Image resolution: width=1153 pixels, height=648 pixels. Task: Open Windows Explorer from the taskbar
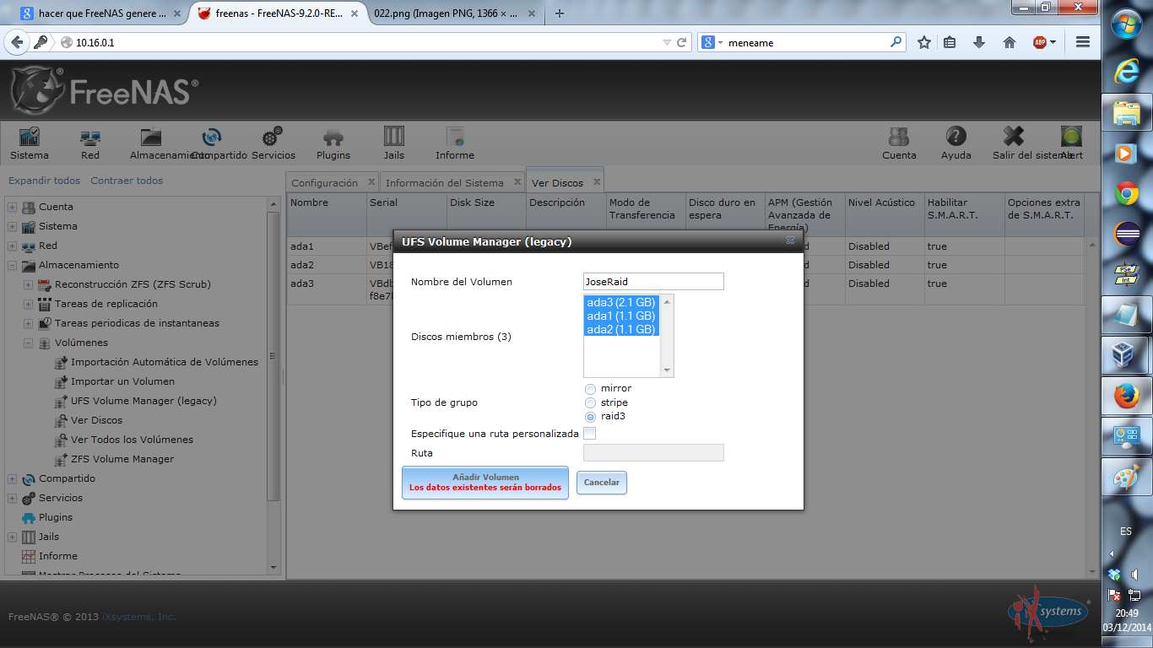[x=1127, y=112]
